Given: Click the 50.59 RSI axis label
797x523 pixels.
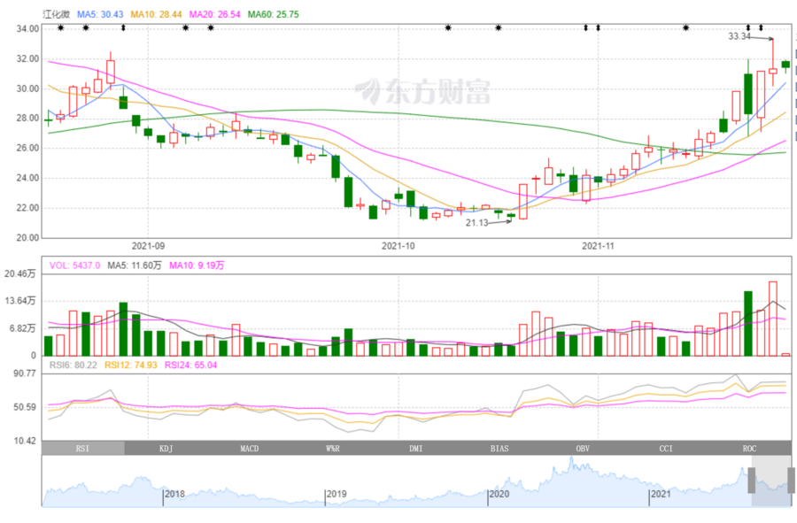Looking at the screenshot, I should click(25, 407).
